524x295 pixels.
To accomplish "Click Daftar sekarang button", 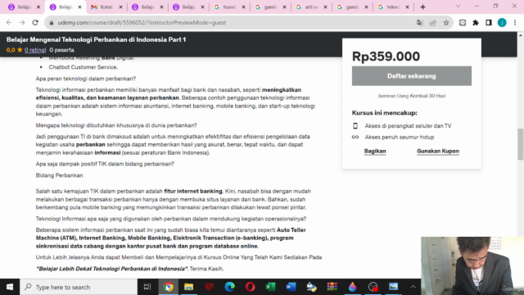I will point(411,76).
